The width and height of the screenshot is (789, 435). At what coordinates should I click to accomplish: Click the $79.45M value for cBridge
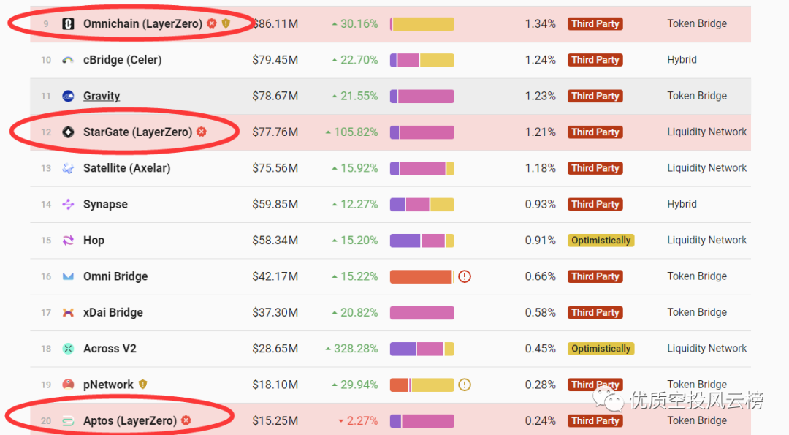point(275,60)
